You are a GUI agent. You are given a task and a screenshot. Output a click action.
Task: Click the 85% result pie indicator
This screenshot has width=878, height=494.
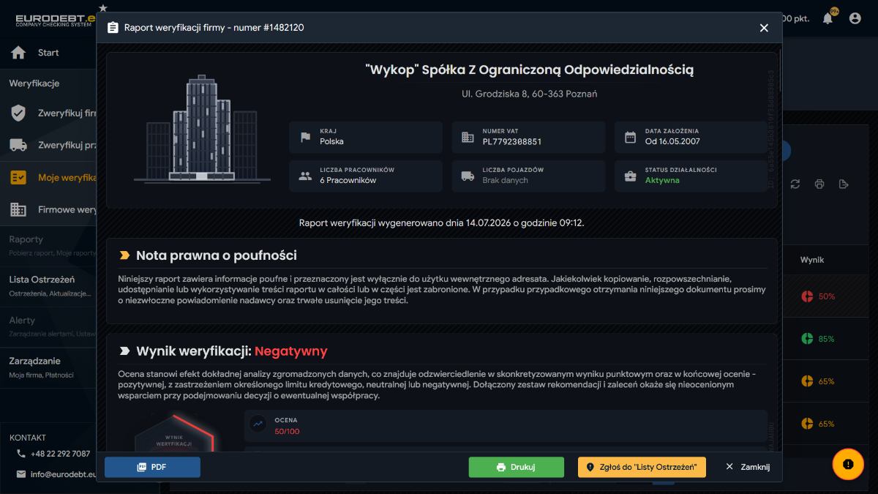pyautogui.click(x=808, y=339)
